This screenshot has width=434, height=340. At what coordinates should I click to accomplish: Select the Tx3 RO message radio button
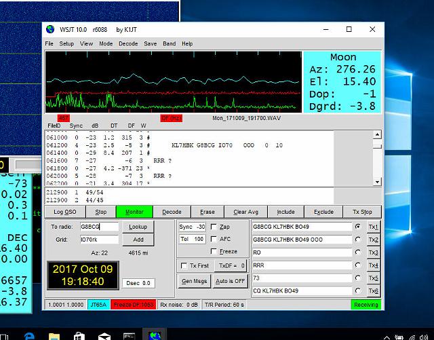358,252
